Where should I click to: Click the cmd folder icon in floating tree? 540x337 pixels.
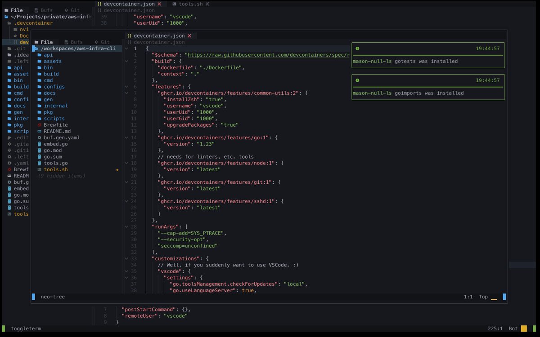(40, 80)
